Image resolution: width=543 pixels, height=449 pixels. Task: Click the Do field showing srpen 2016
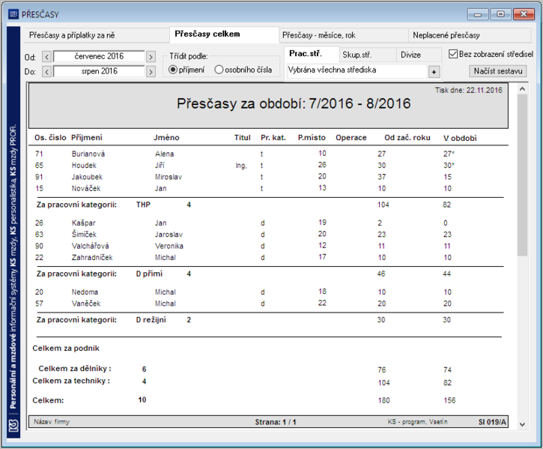(99, 71)
